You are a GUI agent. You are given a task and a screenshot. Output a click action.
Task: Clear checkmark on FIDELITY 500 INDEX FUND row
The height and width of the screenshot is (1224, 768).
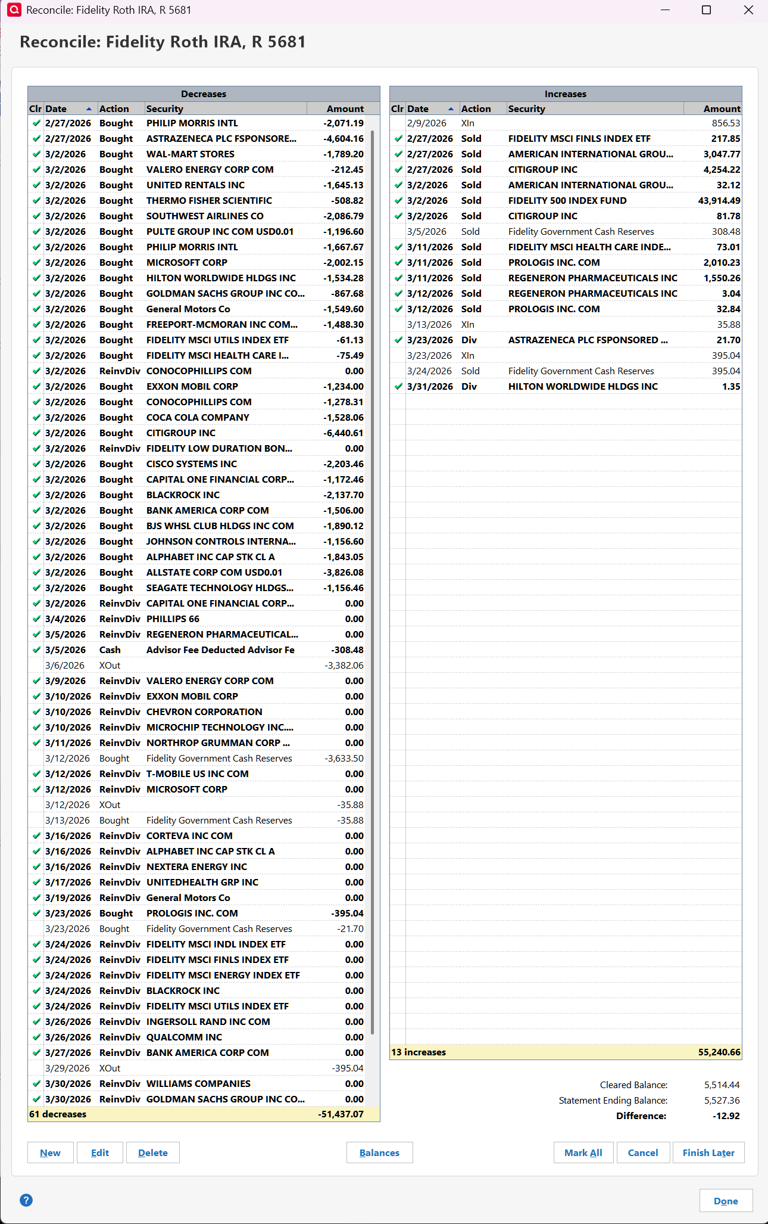(398, 200)
